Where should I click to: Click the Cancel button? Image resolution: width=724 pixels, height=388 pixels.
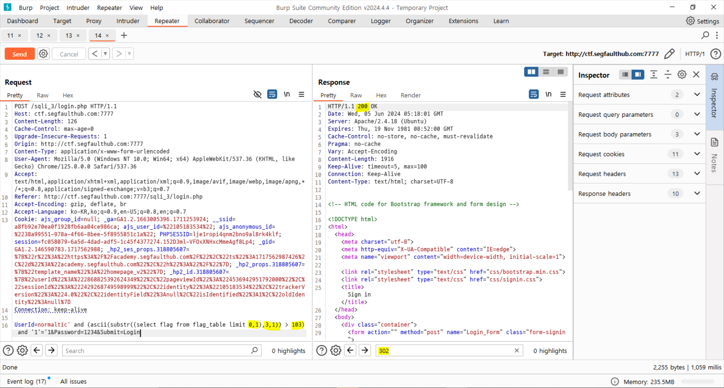pos(69,54)
